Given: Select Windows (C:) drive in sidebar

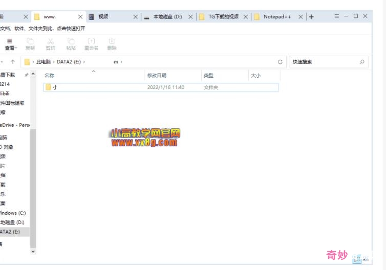Looking at the screenshot, I should coord(13,213).
